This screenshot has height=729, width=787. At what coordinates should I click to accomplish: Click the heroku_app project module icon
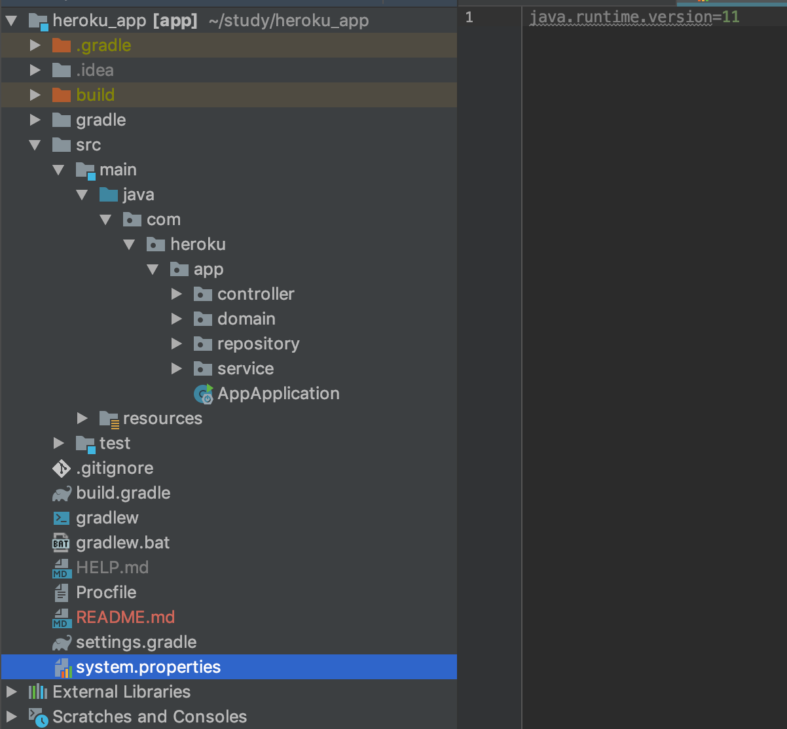pos(39,22)
